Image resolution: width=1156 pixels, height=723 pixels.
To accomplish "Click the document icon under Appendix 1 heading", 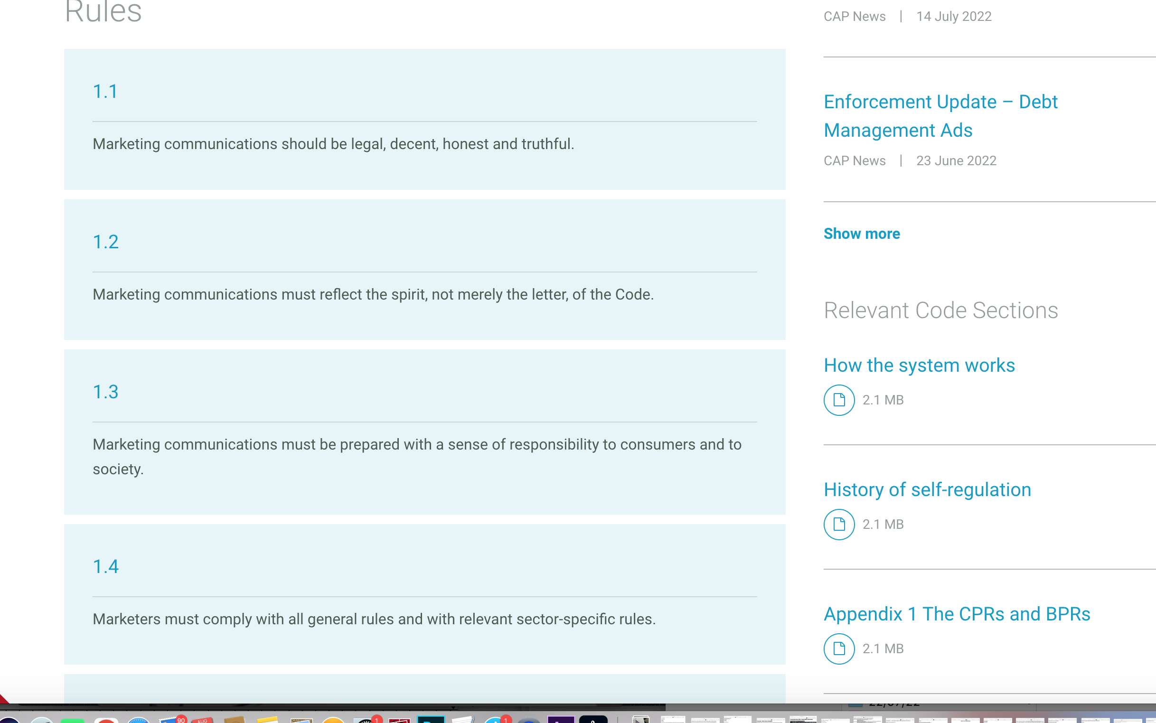I will point(838,648).
